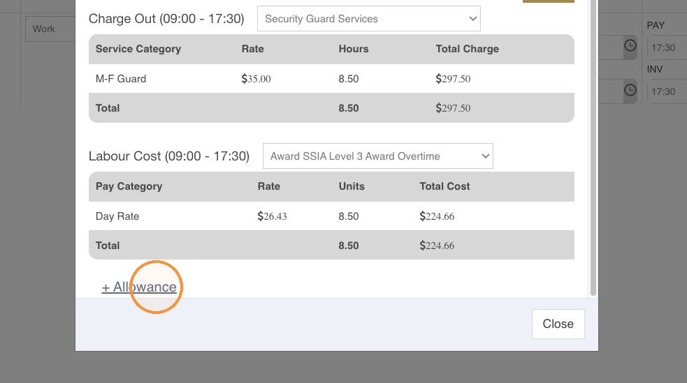
Task: Expand the Award SSIA Level 3 dropdown
Action: (377, 156)
